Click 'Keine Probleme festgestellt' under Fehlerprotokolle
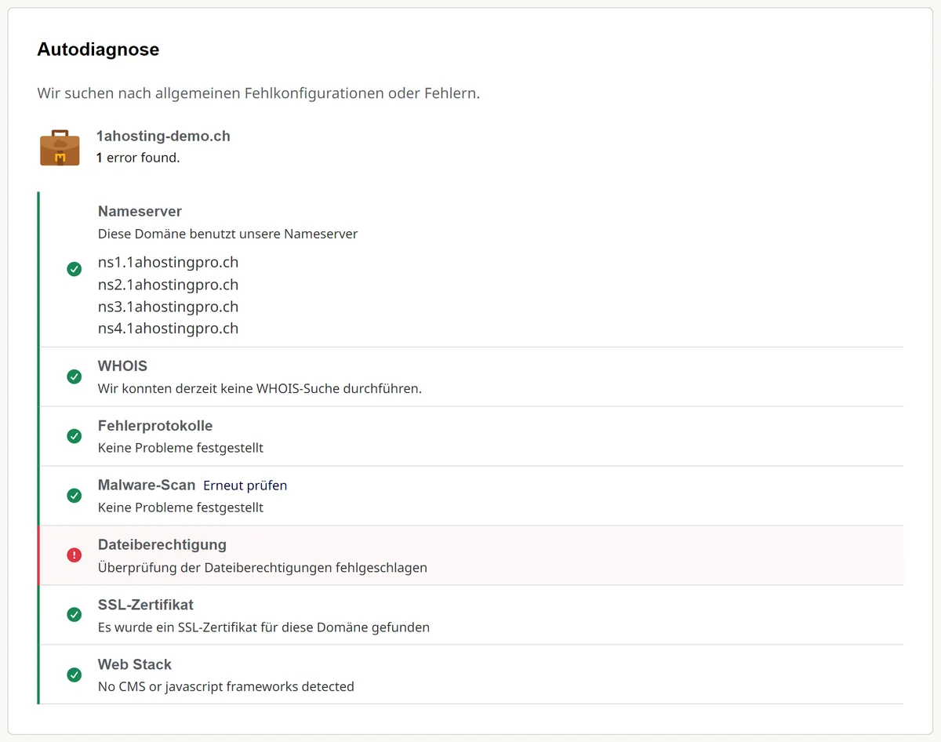This screenshot has width=941, height=742. tap(180, 448)
